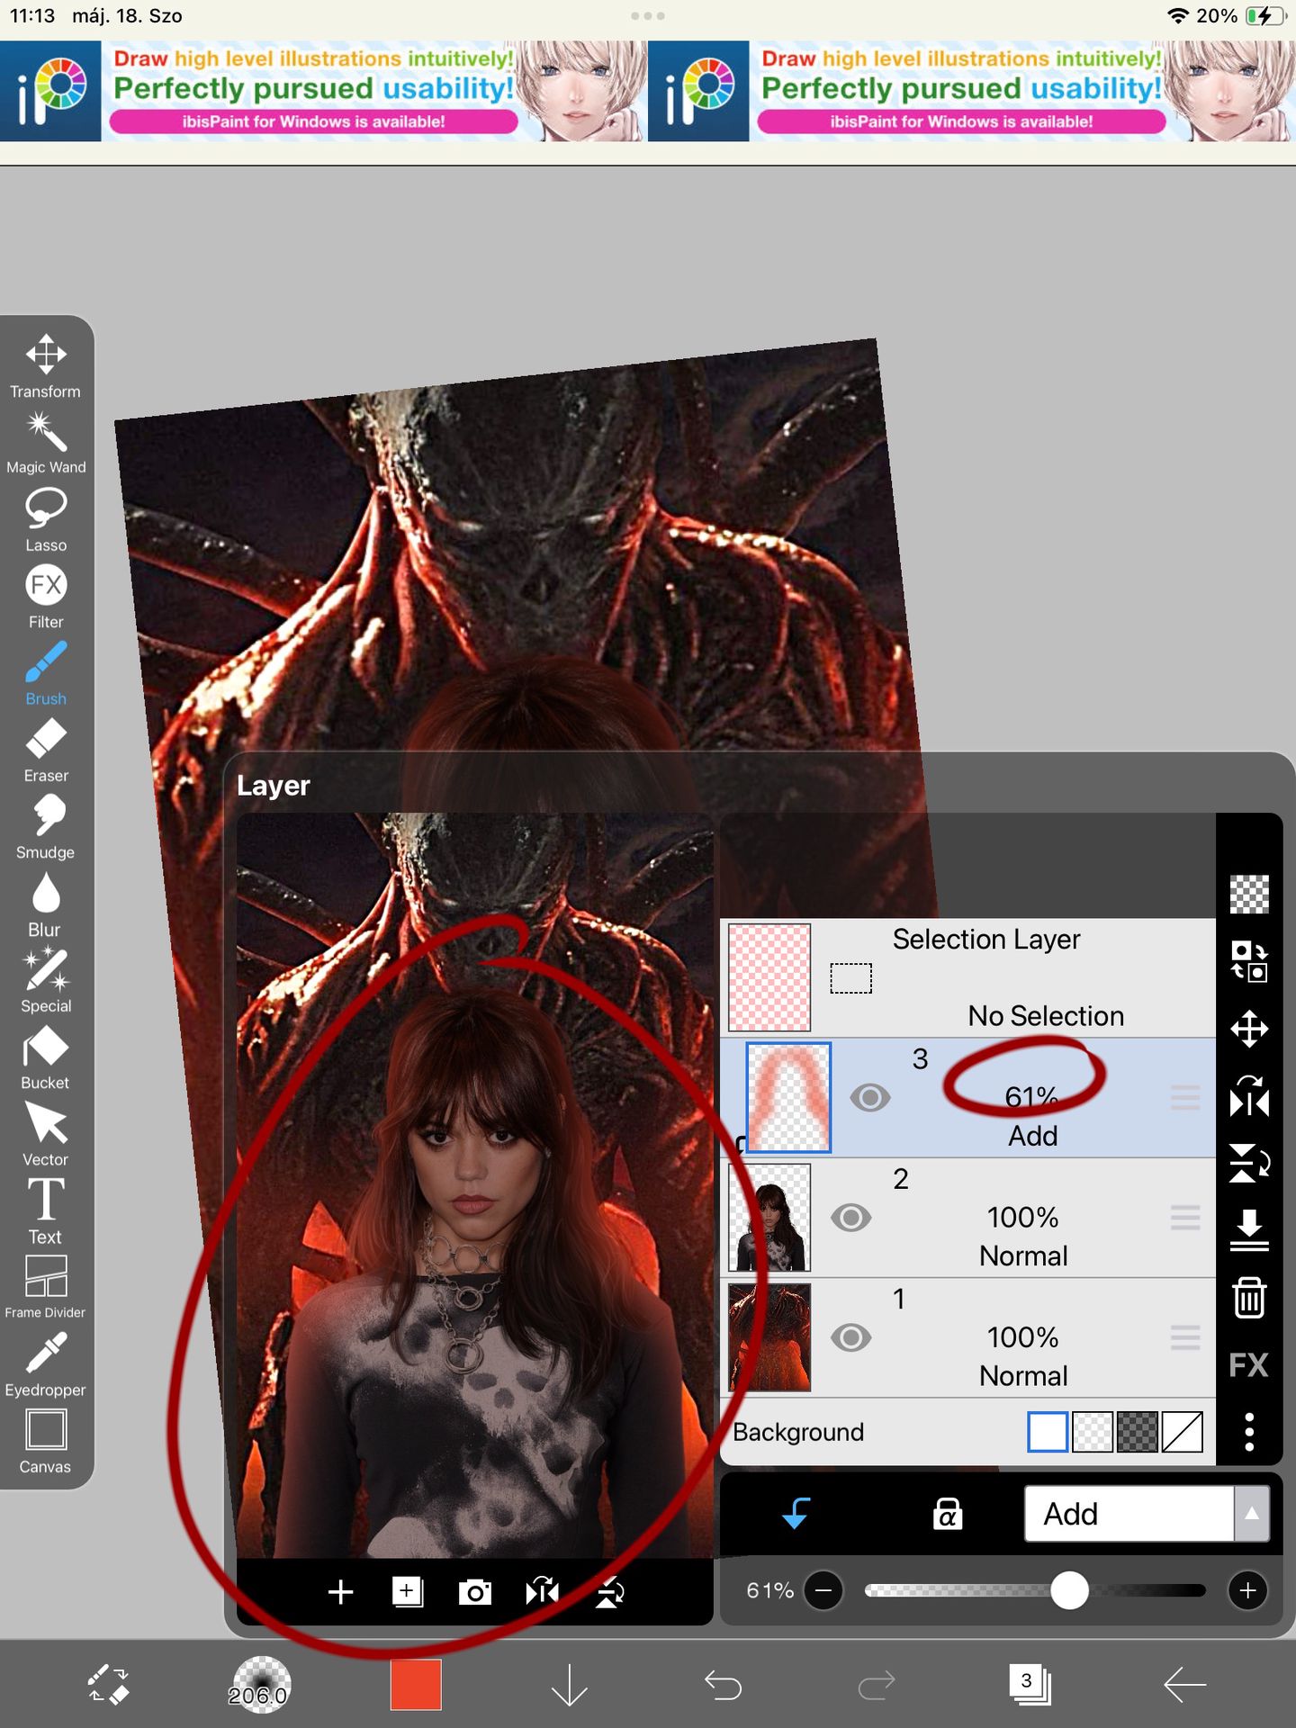
Task: Tap layer 2 portrait thumbnail
Action: 769,1218
